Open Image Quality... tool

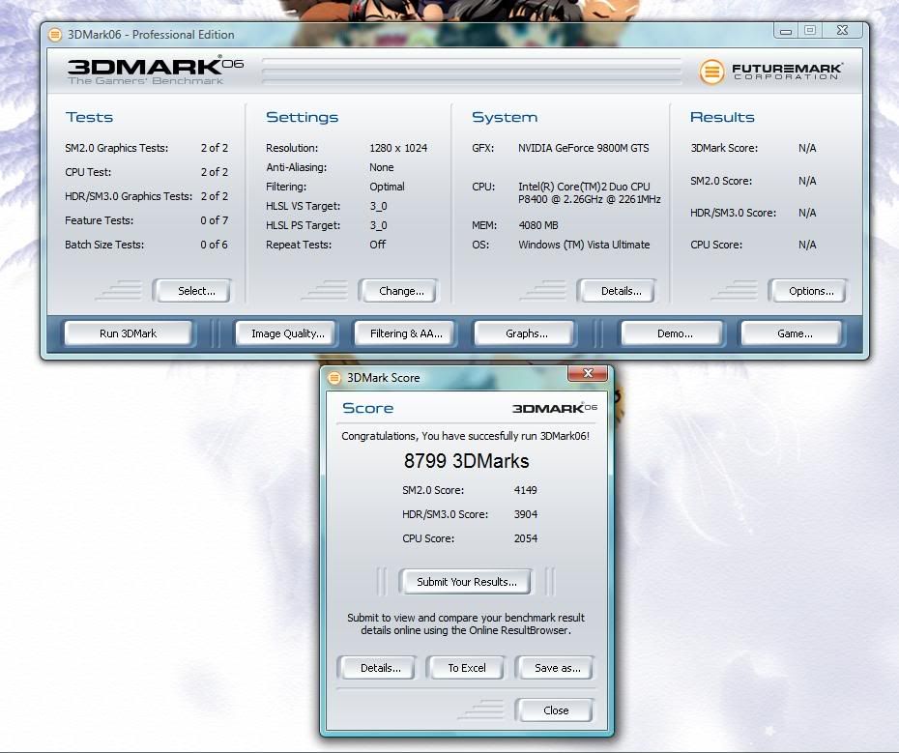pyautogui.click(x=287, y=333)
